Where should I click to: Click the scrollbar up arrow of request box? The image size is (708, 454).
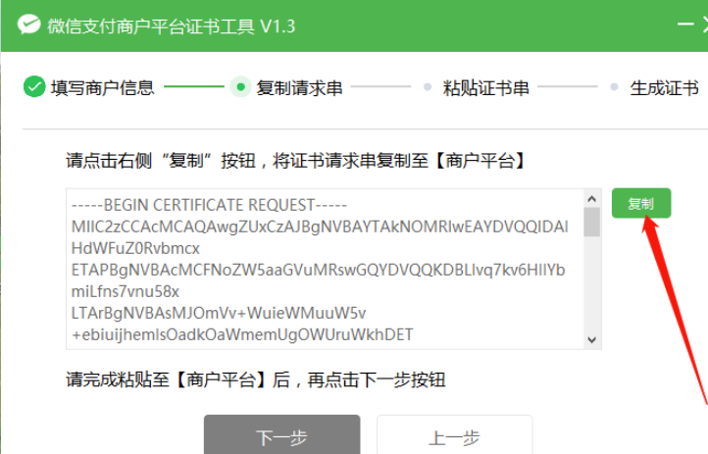coord(592,199)
